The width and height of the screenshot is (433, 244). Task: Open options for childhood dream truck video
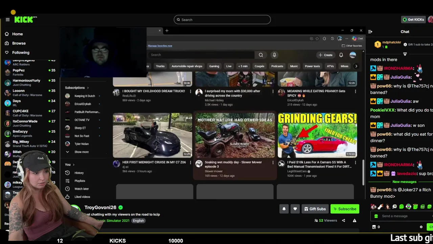coord(190,91)
